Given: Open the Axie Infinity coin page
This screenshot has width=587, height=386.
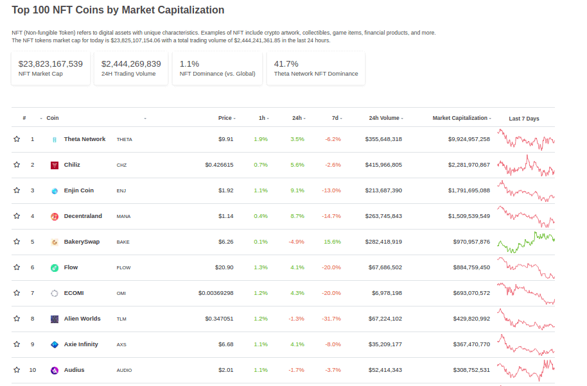Looking at the screenshot, I should click(x=81, y=344).
